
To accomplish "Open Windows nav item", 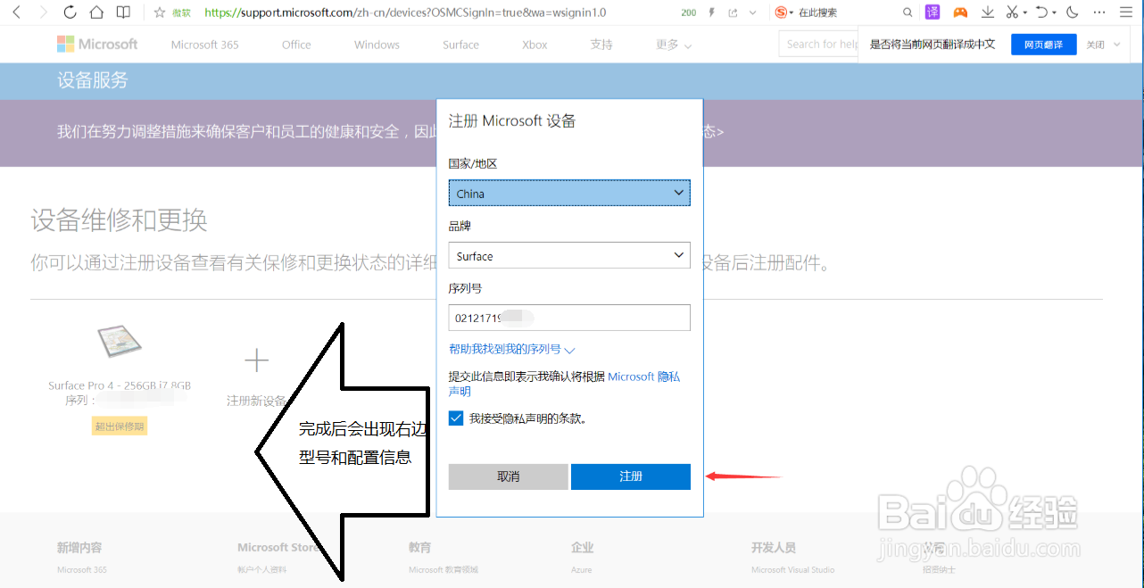I will pos(377,45).
